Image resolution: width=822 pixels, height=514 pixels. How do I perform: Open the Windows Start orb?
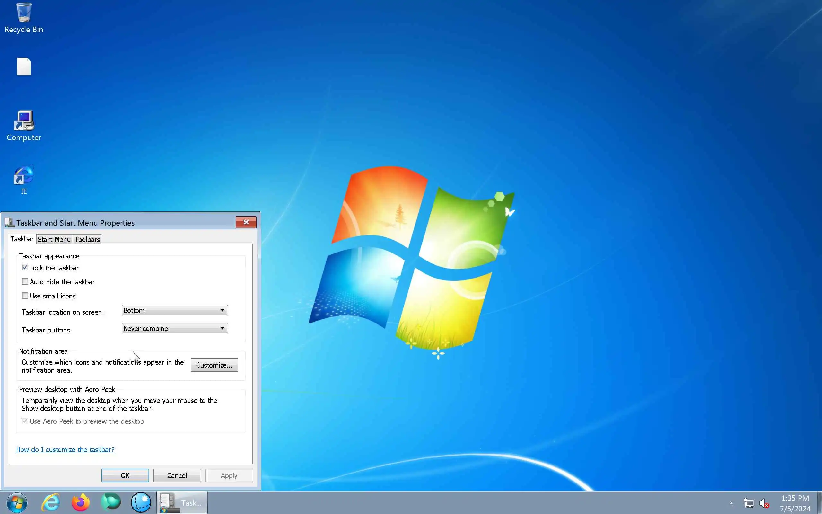coord(17,502)
